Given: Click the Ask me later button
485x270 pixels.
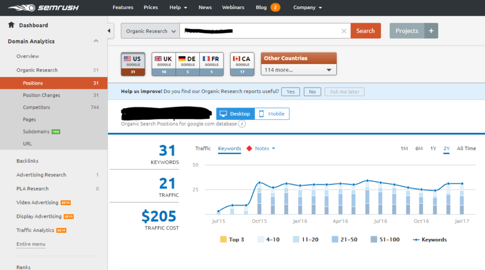Looking at the screenshot, I should tap(344, 91).
